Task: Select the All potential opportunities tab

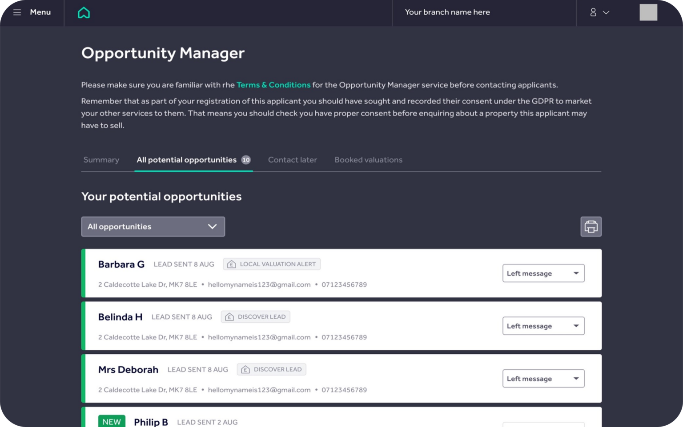Action: click(x=186, y=160)
